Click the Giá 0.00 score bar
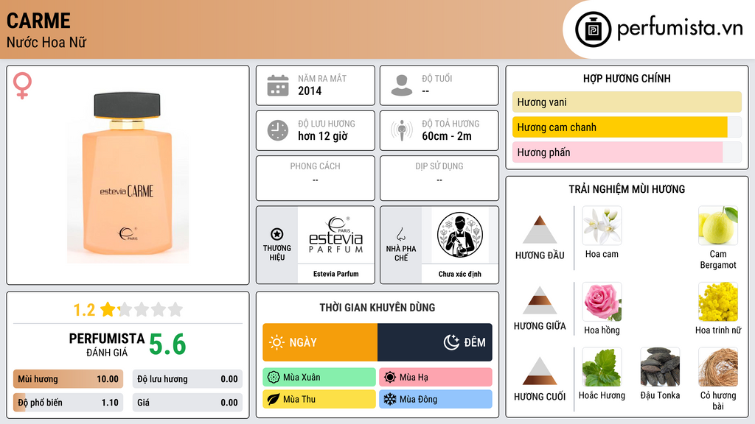Viewport: 755px width, 424px height. 187,403
